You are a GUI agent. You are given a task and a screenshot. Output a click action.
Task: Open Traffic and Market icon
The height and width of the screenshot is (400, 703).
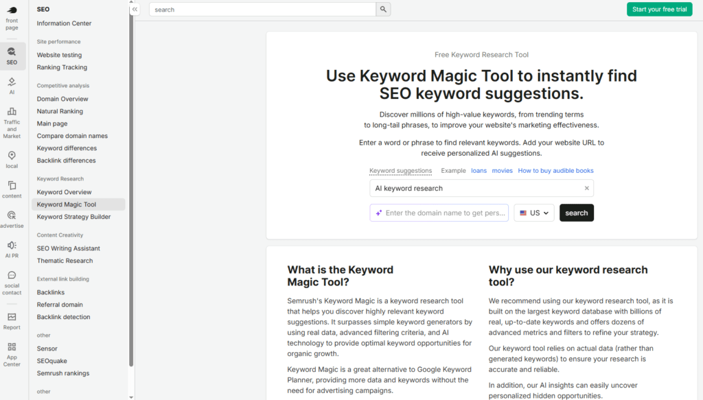(12, 112)
